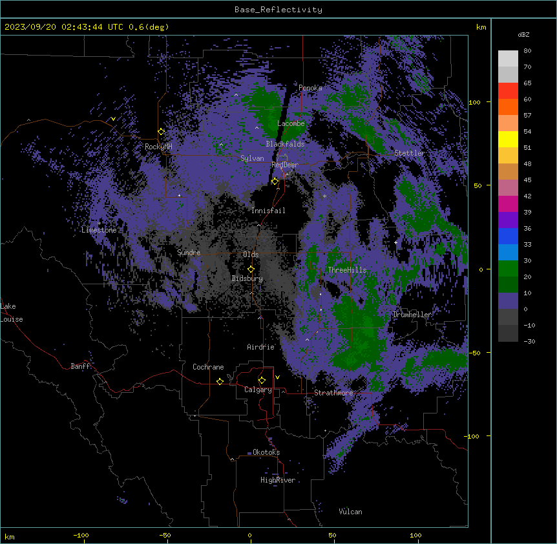
Task: Select the dark blue swatch in dBZ legend
Action: click(508, 236)
